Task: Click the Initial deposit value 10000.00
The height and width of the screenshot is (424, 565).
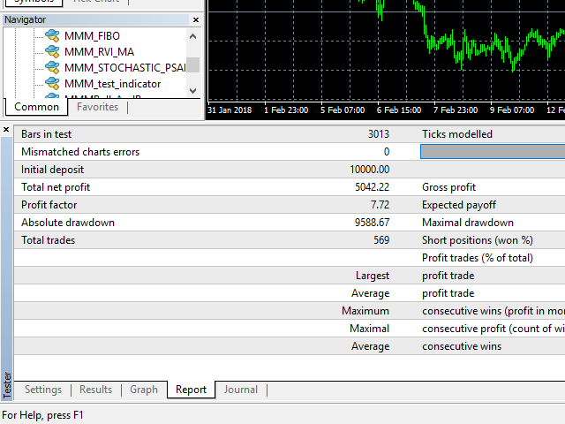Action: (x=369, y=170)
